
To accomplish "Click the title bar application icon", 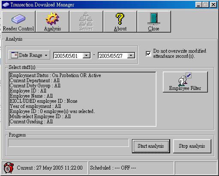I will pos(6,5).
